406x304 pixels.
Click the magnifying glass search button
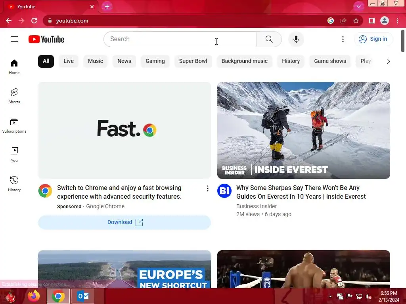(x=269, y=39)
